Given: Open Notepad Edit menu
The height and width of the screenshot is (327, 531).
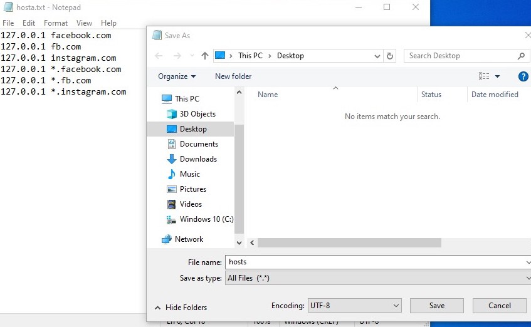Looking at the screenshot, I should [29, 23].
